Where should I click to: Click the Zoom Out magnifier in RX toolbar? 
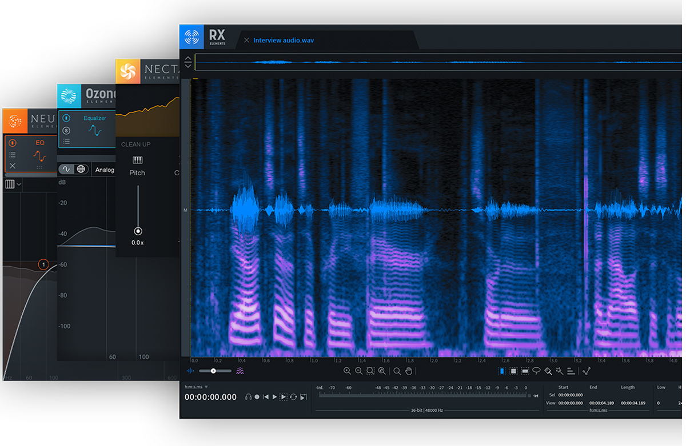[358, 371]
